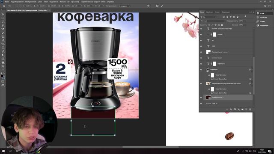The image size is (274, 154).
Task: Select the Path Selection arrow tool
Action: click(x=3, y=55)
